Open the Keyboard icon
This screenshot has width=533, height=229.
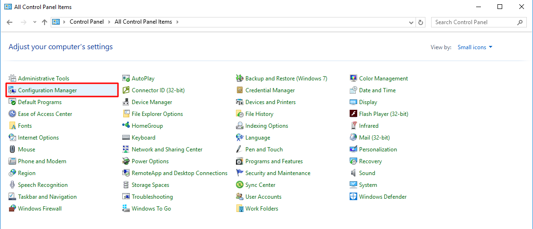tap(126, 138)
